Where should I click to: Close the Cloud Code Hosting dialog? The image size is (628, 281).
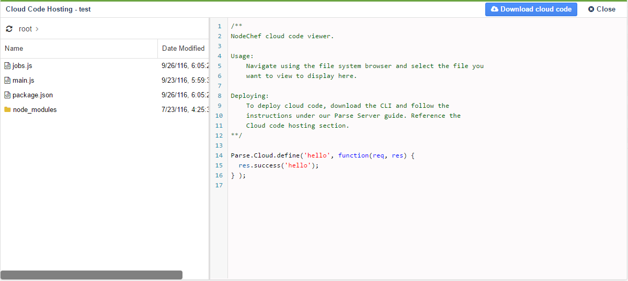(x=602, y=9)
